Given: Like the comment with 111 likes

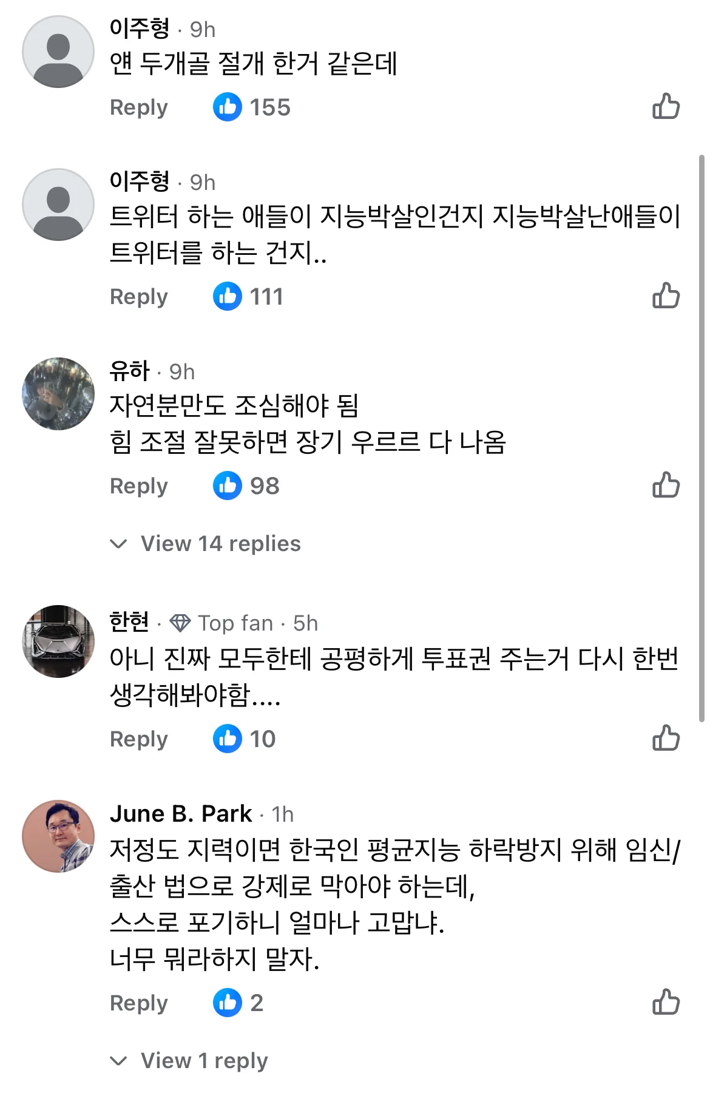Looking at the screenshot, I should 666,296.
